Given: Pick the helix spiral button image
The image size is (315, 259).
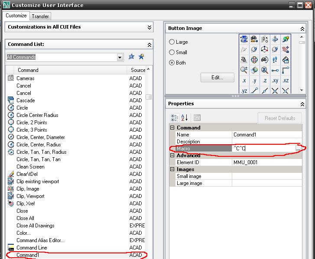Looking at the screenshot, I should [x=244, y=60].
